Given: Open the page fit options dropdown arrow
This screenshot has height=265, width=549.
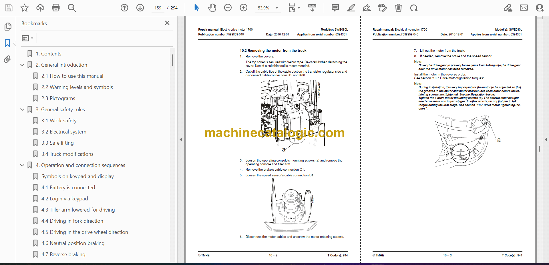Looking at the screenshot, I should [x=299, y=8].
